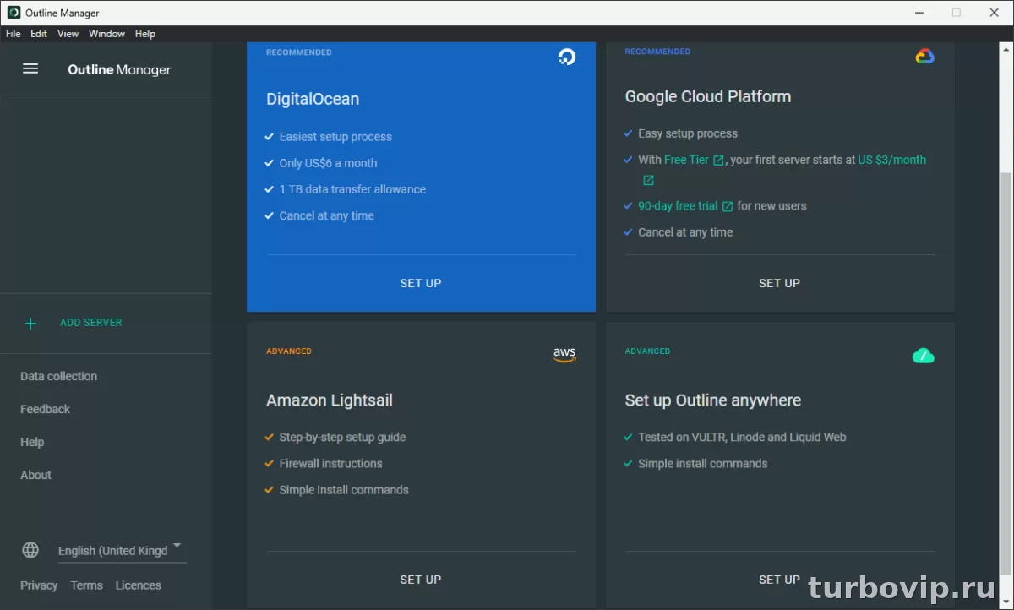
Task: Click 'Easiest setup process' text
Action: [x=335, y=137]
